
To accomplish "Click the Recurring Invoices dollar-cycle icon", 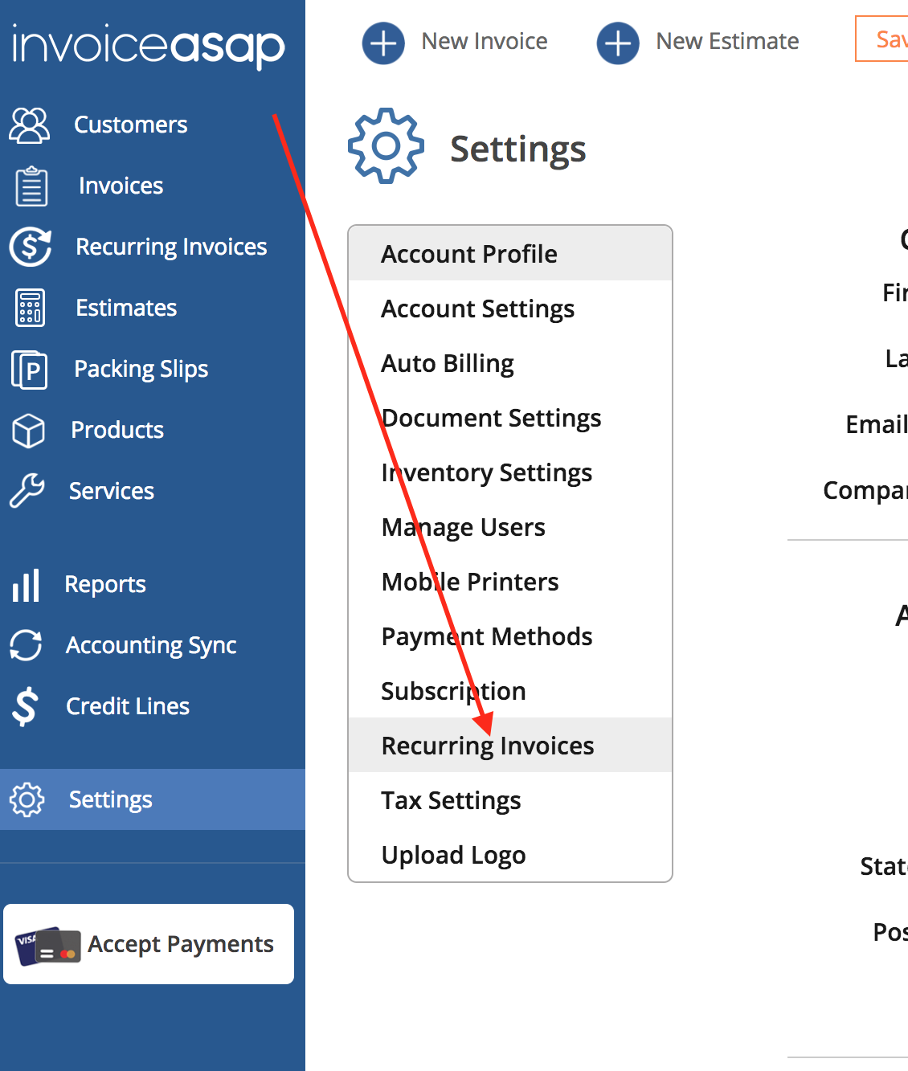I will 31,247.
